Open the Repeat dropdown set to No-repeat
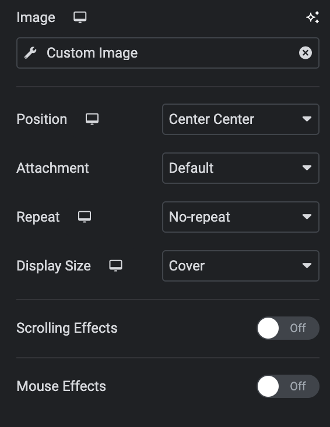This screenshot has height=427, width=330. pyautogui.click(x=241, y=217)
